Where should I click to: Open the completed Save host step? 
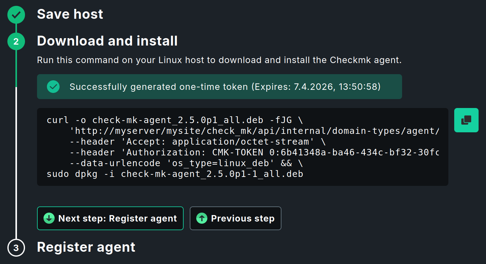pyautogui.click(x=70, y=14)
